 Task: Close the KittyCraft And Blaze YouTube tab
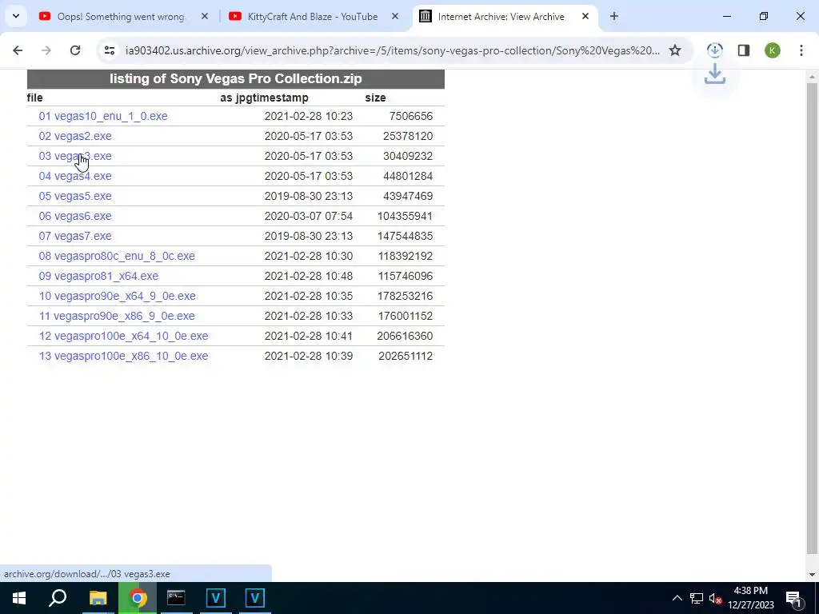coord(395,17)
